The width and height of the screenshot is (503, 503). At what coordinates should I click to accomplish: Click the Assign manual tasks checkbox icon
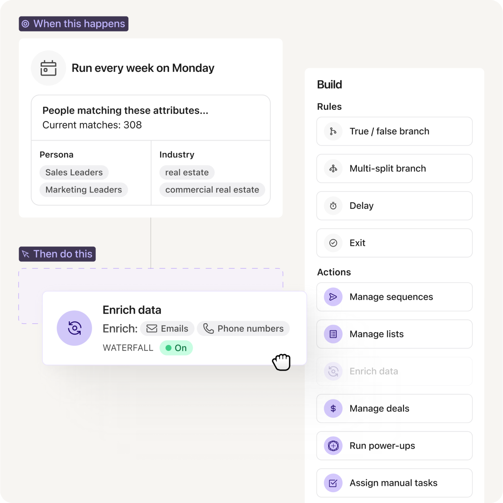[333, 483]
